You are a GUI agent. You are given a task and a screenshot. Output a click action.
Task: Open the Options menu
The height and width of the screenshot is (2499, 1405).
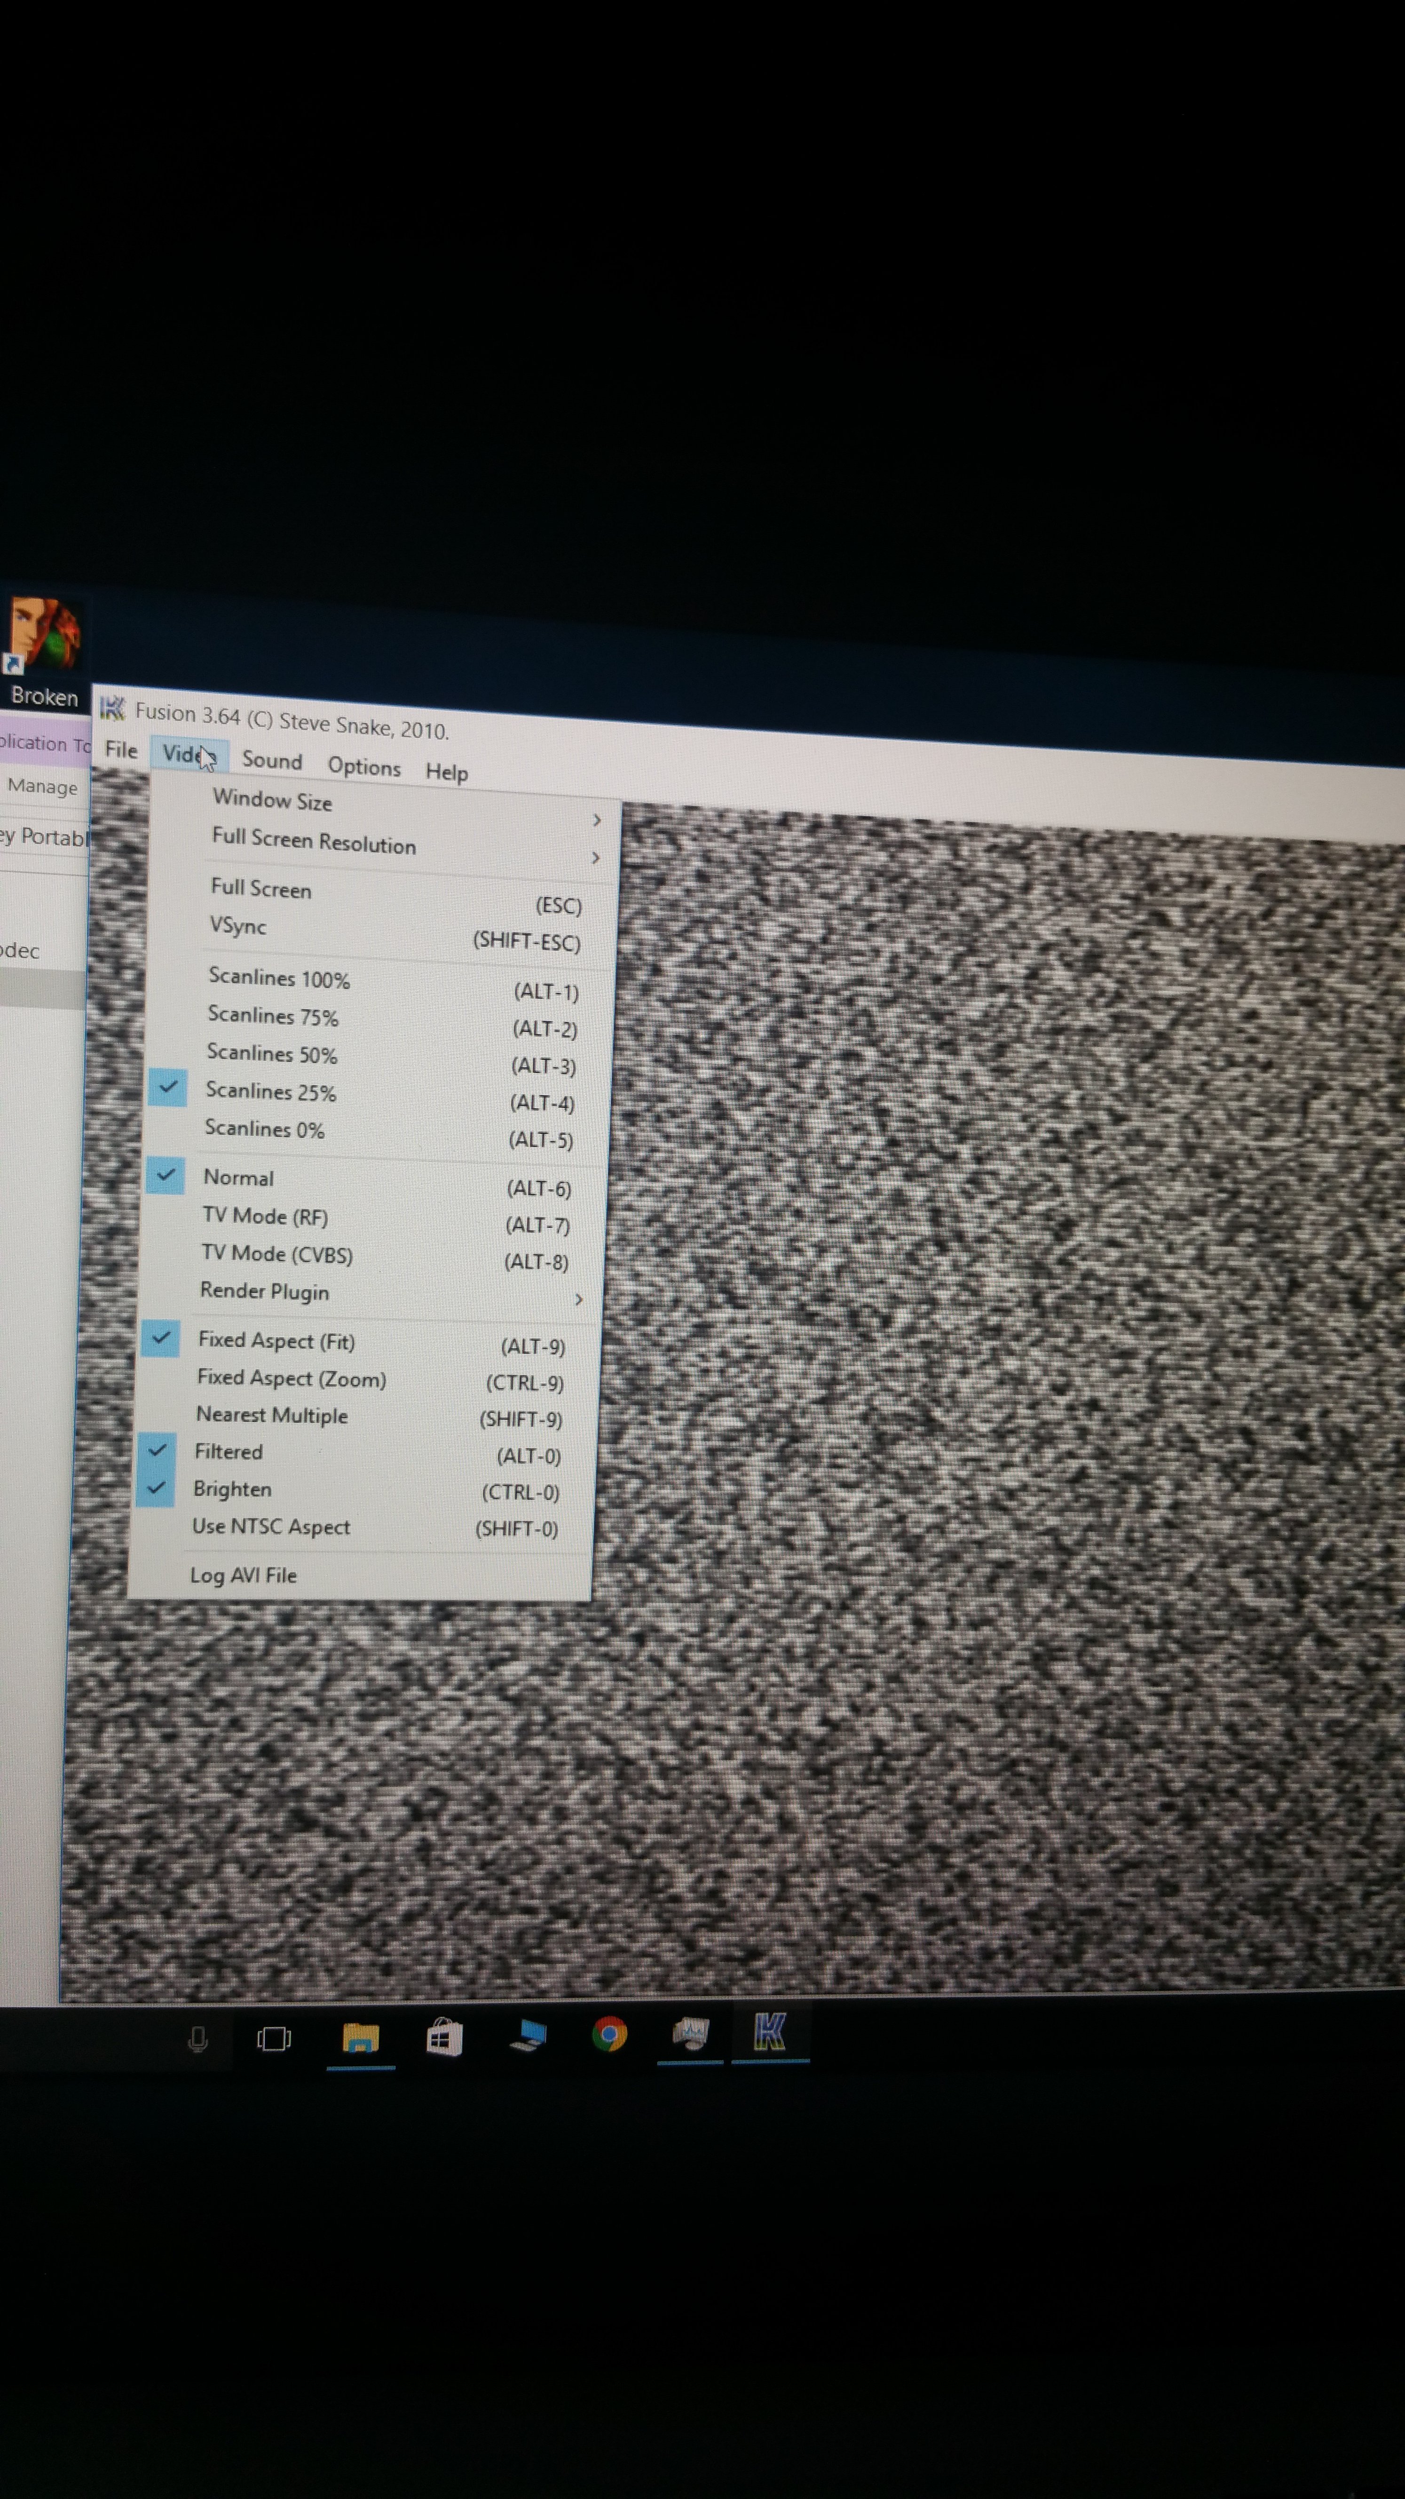363,766
